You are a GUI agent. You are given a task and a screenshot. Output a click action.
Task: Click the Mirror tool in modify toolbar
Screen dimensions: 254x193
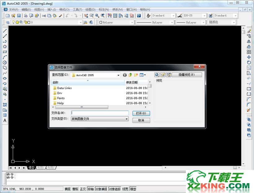tap(249, 41)
